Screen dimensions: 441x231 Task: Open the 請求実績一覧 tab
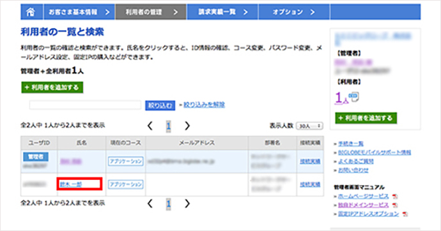pos(222,11)
